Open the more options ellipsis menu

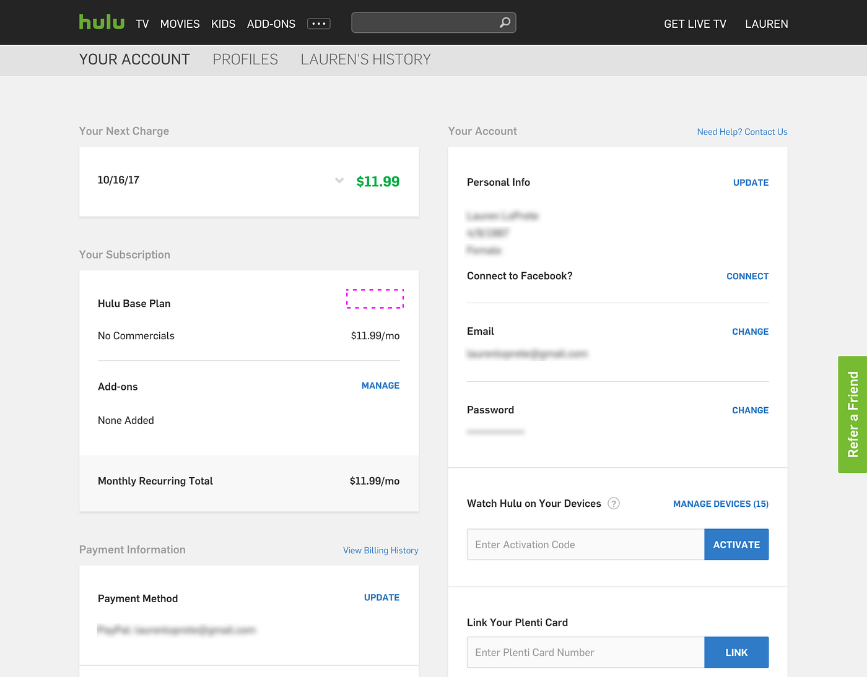point(319,24)
